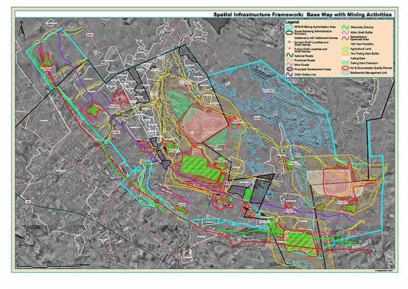Click the 'Tailing Dam' legend label
408x289 pixels.
coord(358,58)
